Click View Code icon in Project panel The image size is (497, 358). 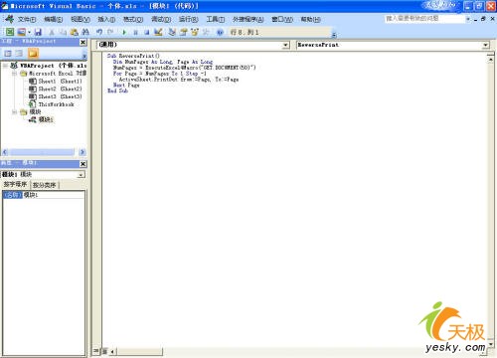pos(8,53)
